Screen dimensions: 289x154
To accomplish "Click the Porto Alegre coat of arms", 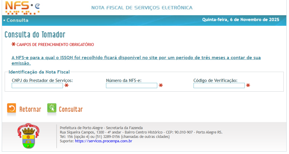I will click(28, 136).
